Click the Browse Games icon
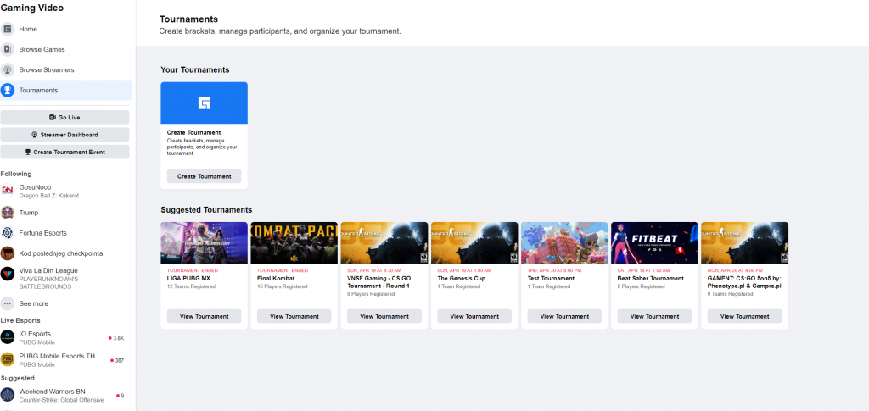Viewport: 869px width, 411px height. [8, 49]
